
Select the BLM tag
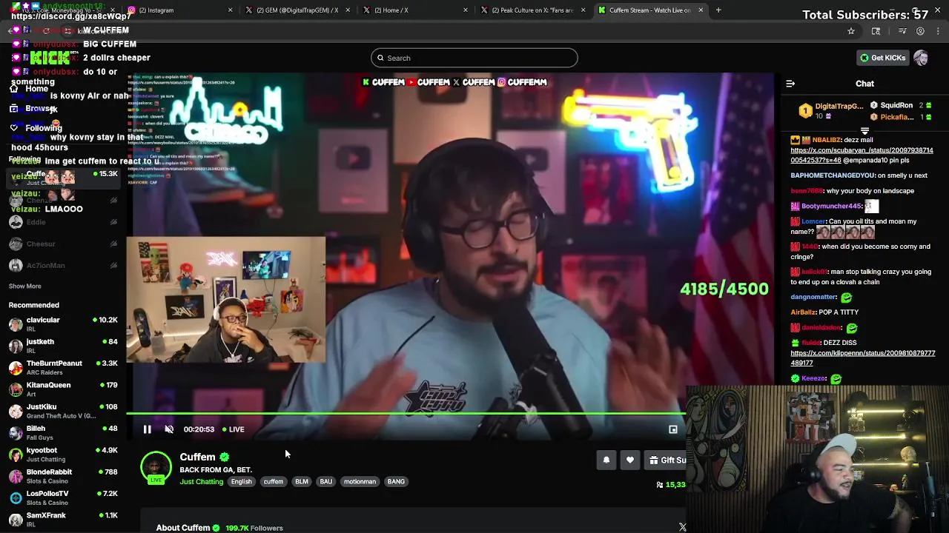click(302, 482)
